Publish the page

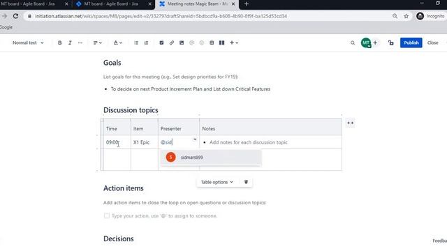(411, 43)
